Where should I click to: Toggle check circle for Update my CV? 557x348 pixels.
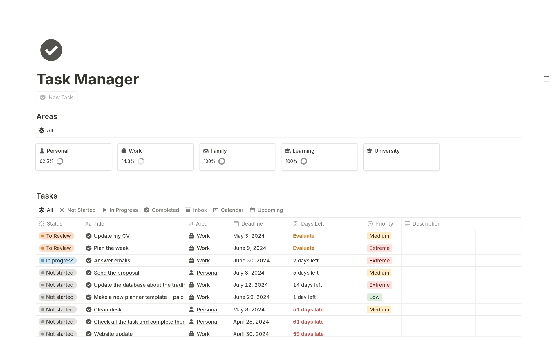89,236
